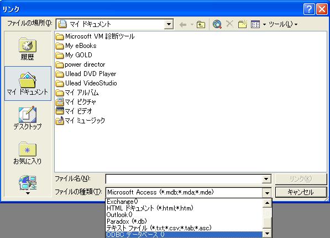
Task: Select the デスクトップ places icon
Action: tap(28, 118)
